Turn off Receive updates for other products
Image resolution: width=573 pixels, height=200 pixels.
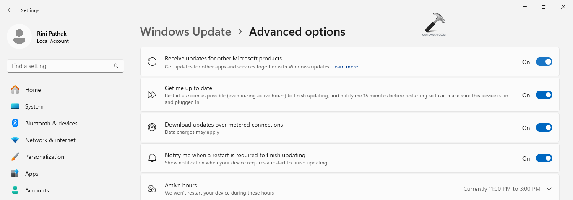[x=544, y=62]
